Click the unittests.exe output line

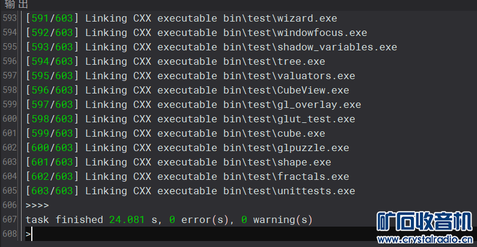coord(190,191)
